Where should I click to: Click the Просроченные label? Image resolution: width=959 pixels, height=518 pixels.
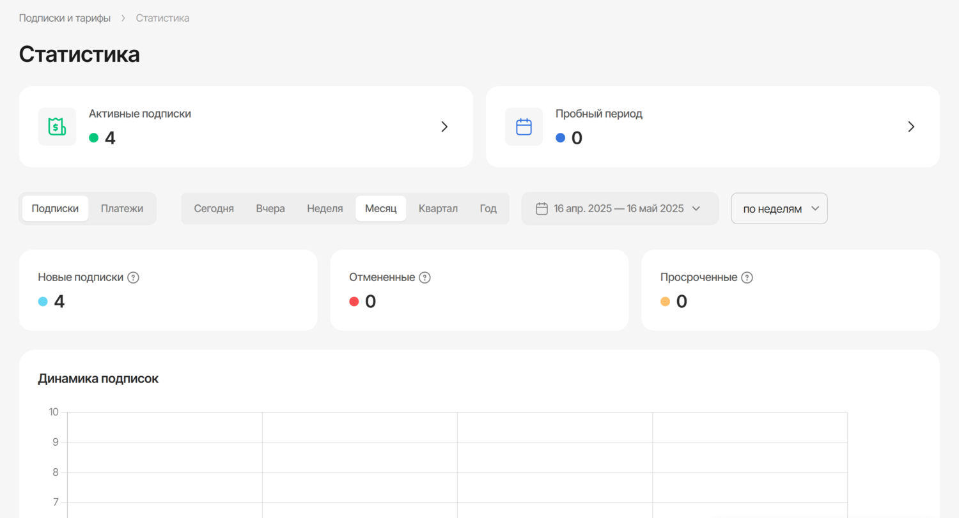pos(699,277)
